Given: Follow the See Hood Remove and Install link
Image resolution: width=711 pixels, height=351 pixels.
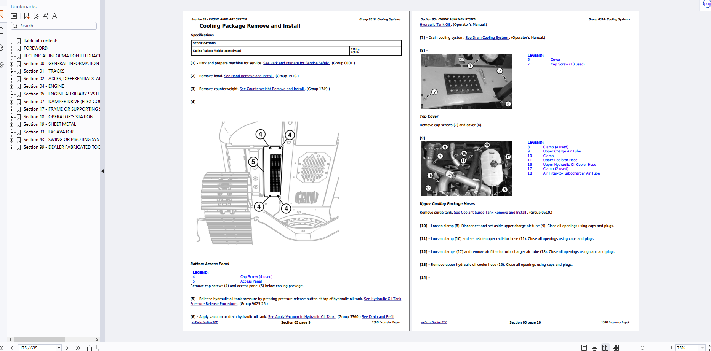Looking at the screenshot, I should pyautogui.click(x=248, y=76).
